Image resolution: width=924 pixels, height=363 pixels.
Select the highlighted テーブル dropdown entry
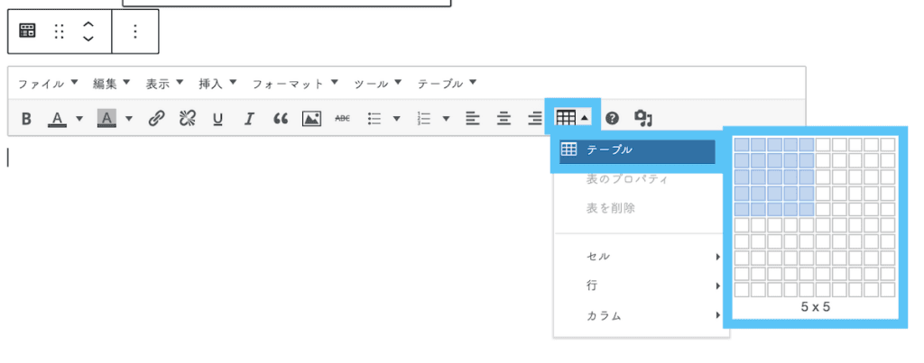coord(637,150)
